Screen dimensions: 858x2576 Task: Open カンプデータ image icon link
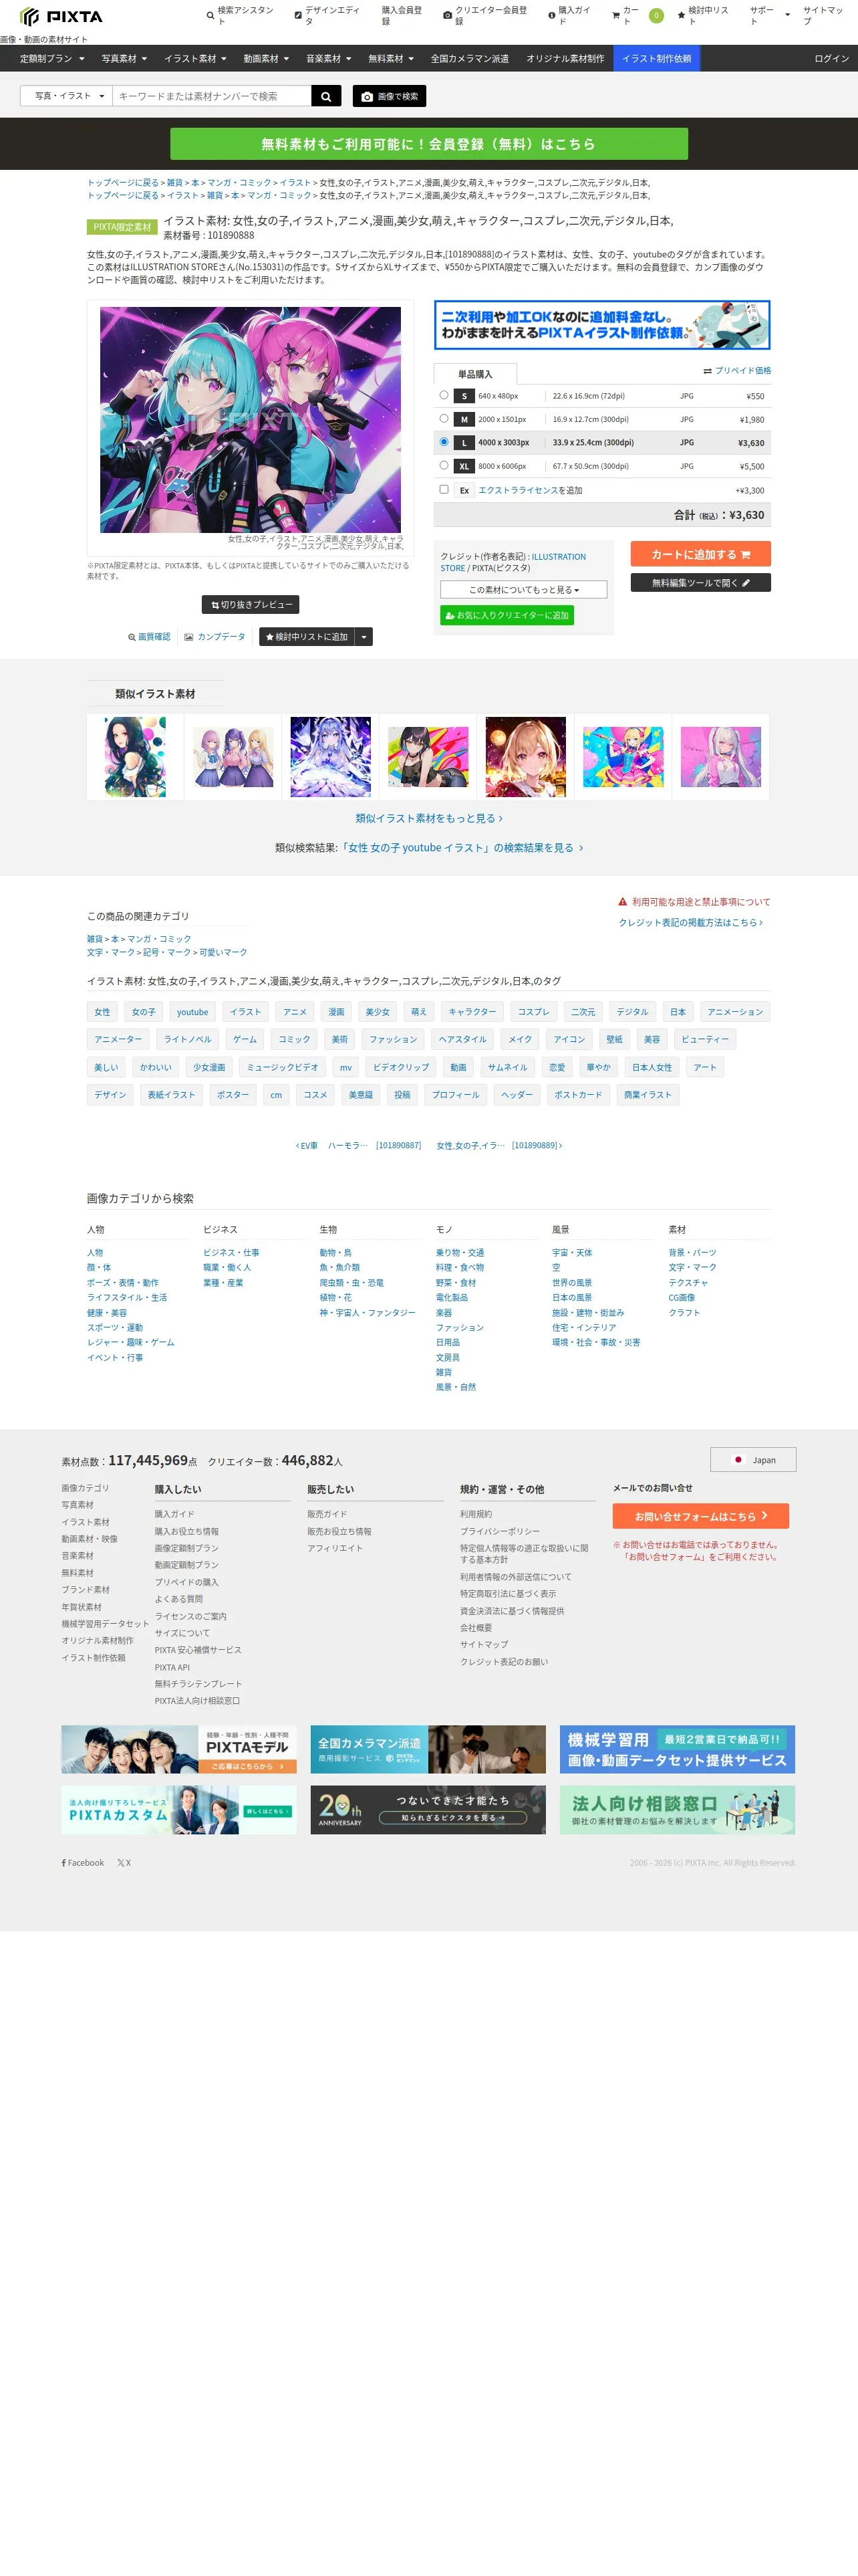click(214, 637)
